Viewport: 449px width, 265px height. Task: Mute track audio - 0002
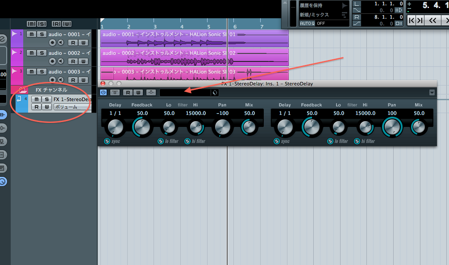click(32, 53)
